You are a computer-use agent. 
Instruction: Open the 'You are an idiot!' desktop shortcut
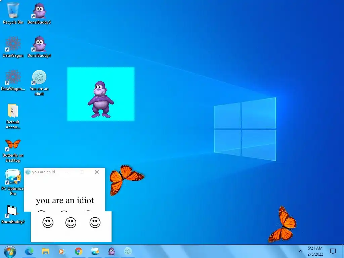[x=39, y=83]
